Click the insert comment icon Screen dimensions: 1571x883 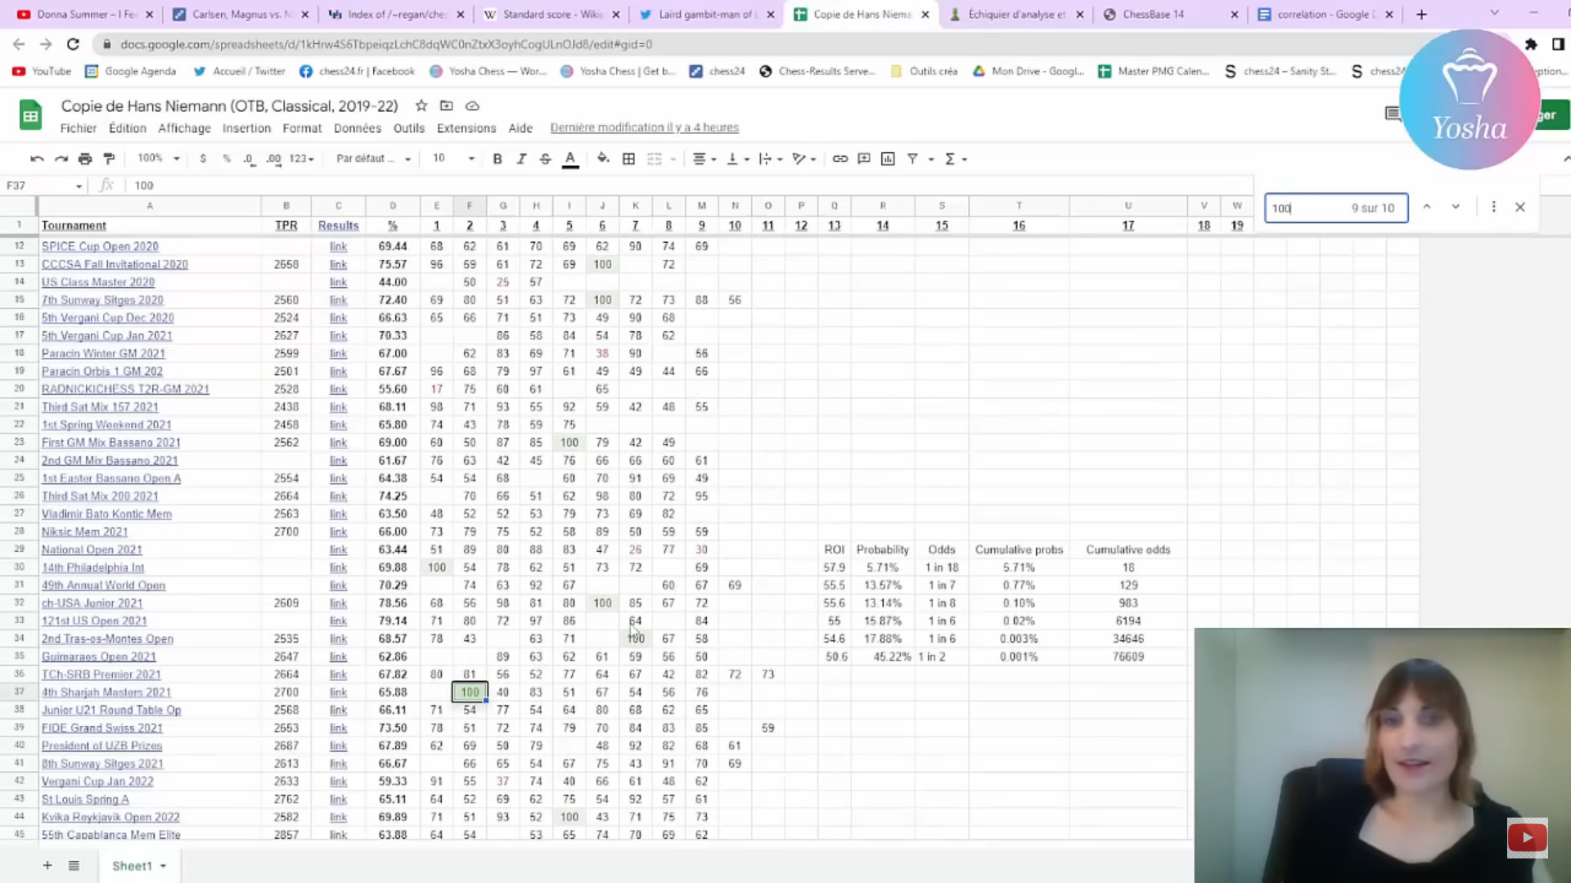[x=864, y=159]
